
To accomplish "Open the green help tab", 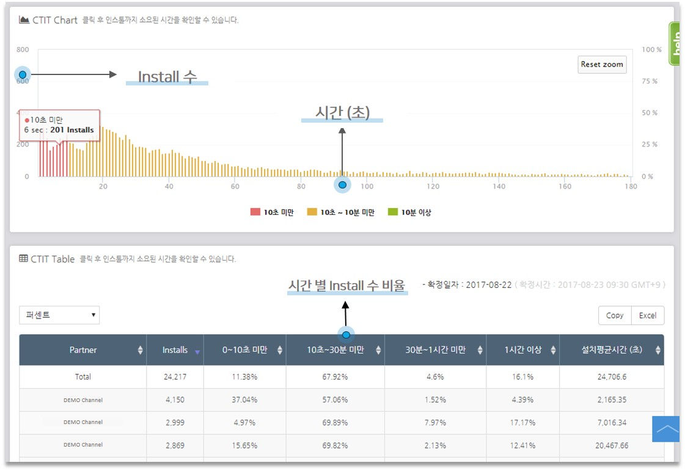I will pos(675,43).
